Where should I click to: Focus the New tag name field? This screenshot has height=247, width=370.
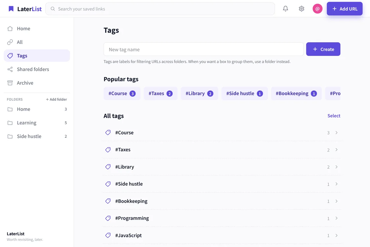pyautogui.click(x=203, y=49)
